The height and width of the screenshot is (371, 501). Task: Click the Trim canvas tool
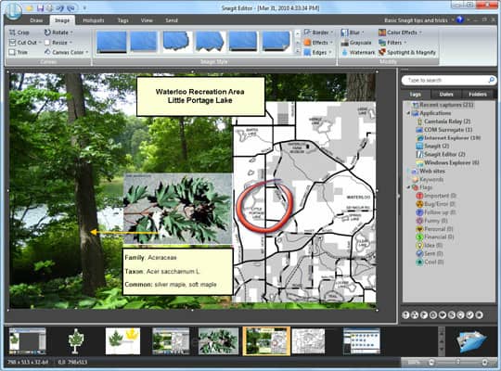[x=19, y=52]
